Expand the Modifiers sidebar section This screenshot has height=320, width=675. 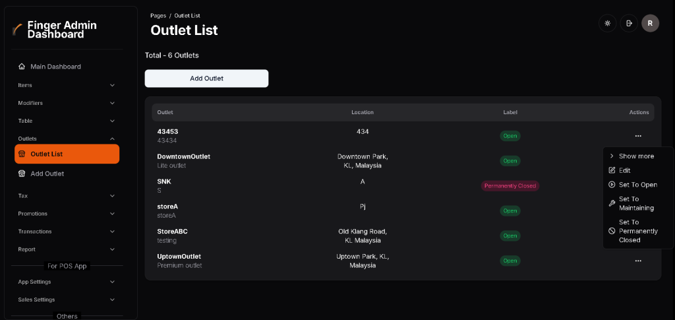[x=112, y=103]
